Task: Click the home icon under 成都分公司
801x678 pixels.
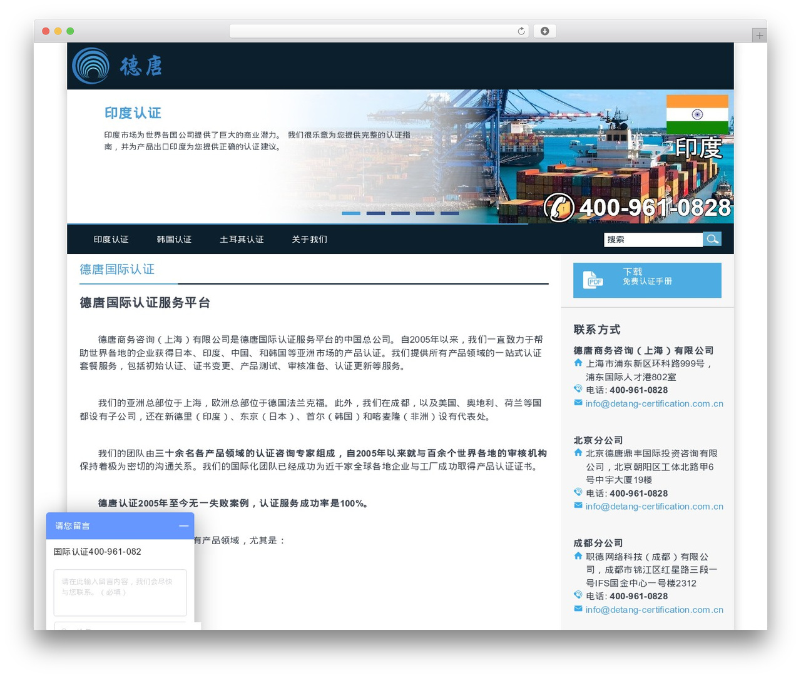Action: tap(578, 555)
